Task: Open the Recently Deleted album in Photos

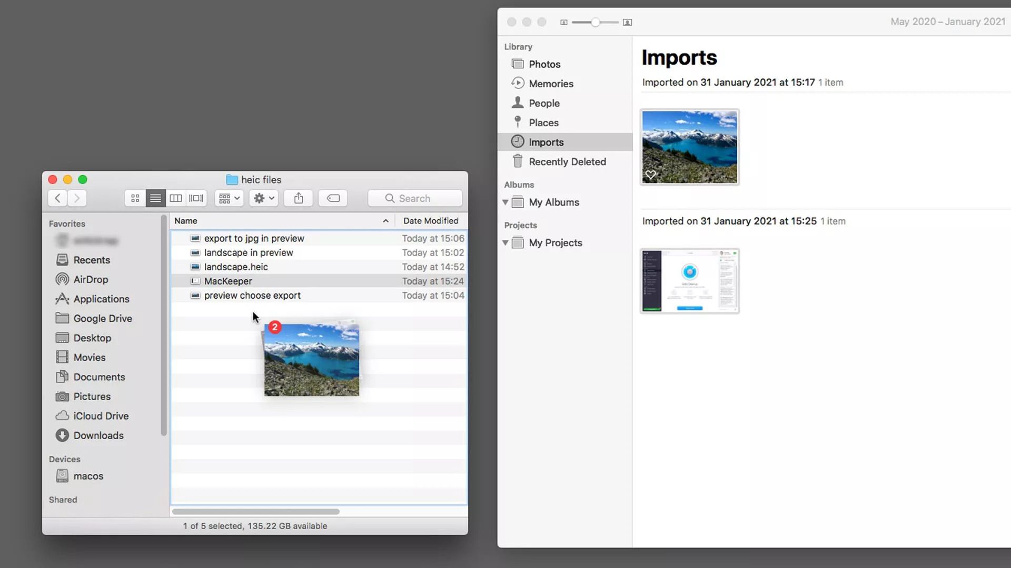Action: click(x=567, y=161)
